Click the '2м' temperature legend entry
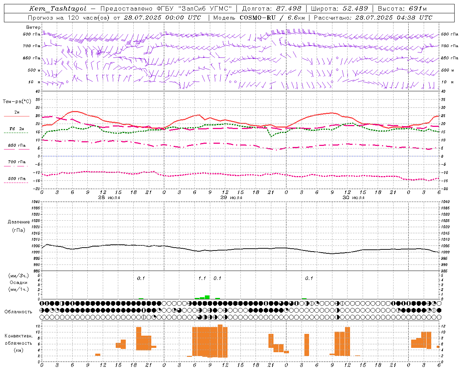Screen dimensions: 460x368 coord(17,112)
